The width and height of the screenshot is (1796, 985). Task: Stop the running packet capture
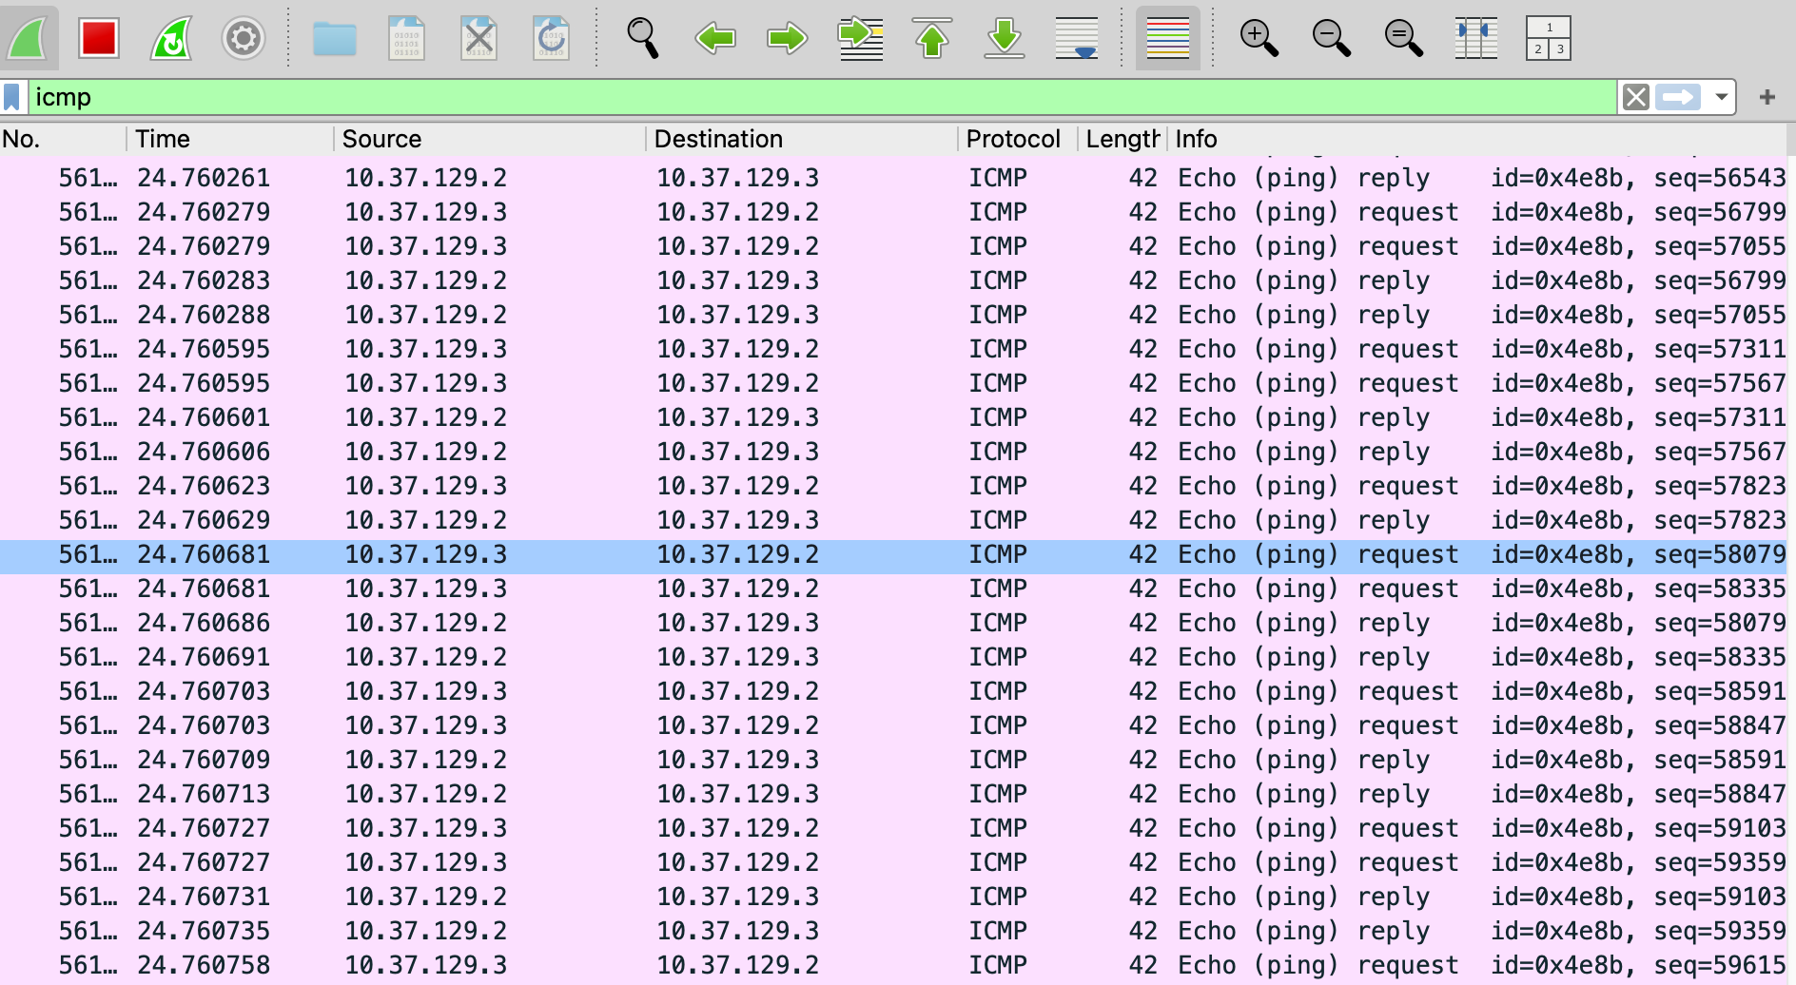(99, 39)
